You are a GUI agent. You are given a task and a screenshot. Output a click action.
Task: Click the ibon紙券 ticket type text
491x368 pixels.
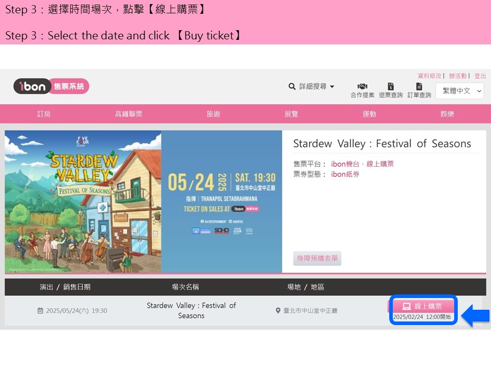tap(345, 174)
